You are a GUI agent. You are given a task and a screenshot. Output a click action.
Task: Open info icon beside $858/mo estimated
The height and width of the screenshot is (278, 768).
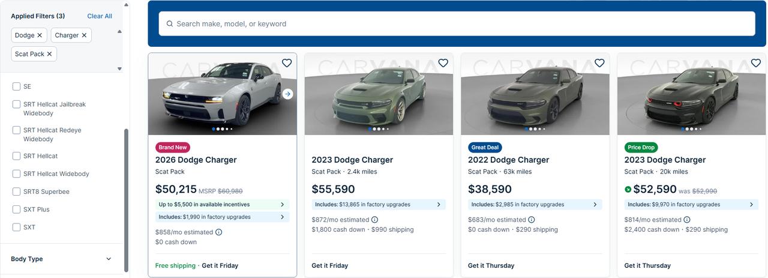[218, 232]
